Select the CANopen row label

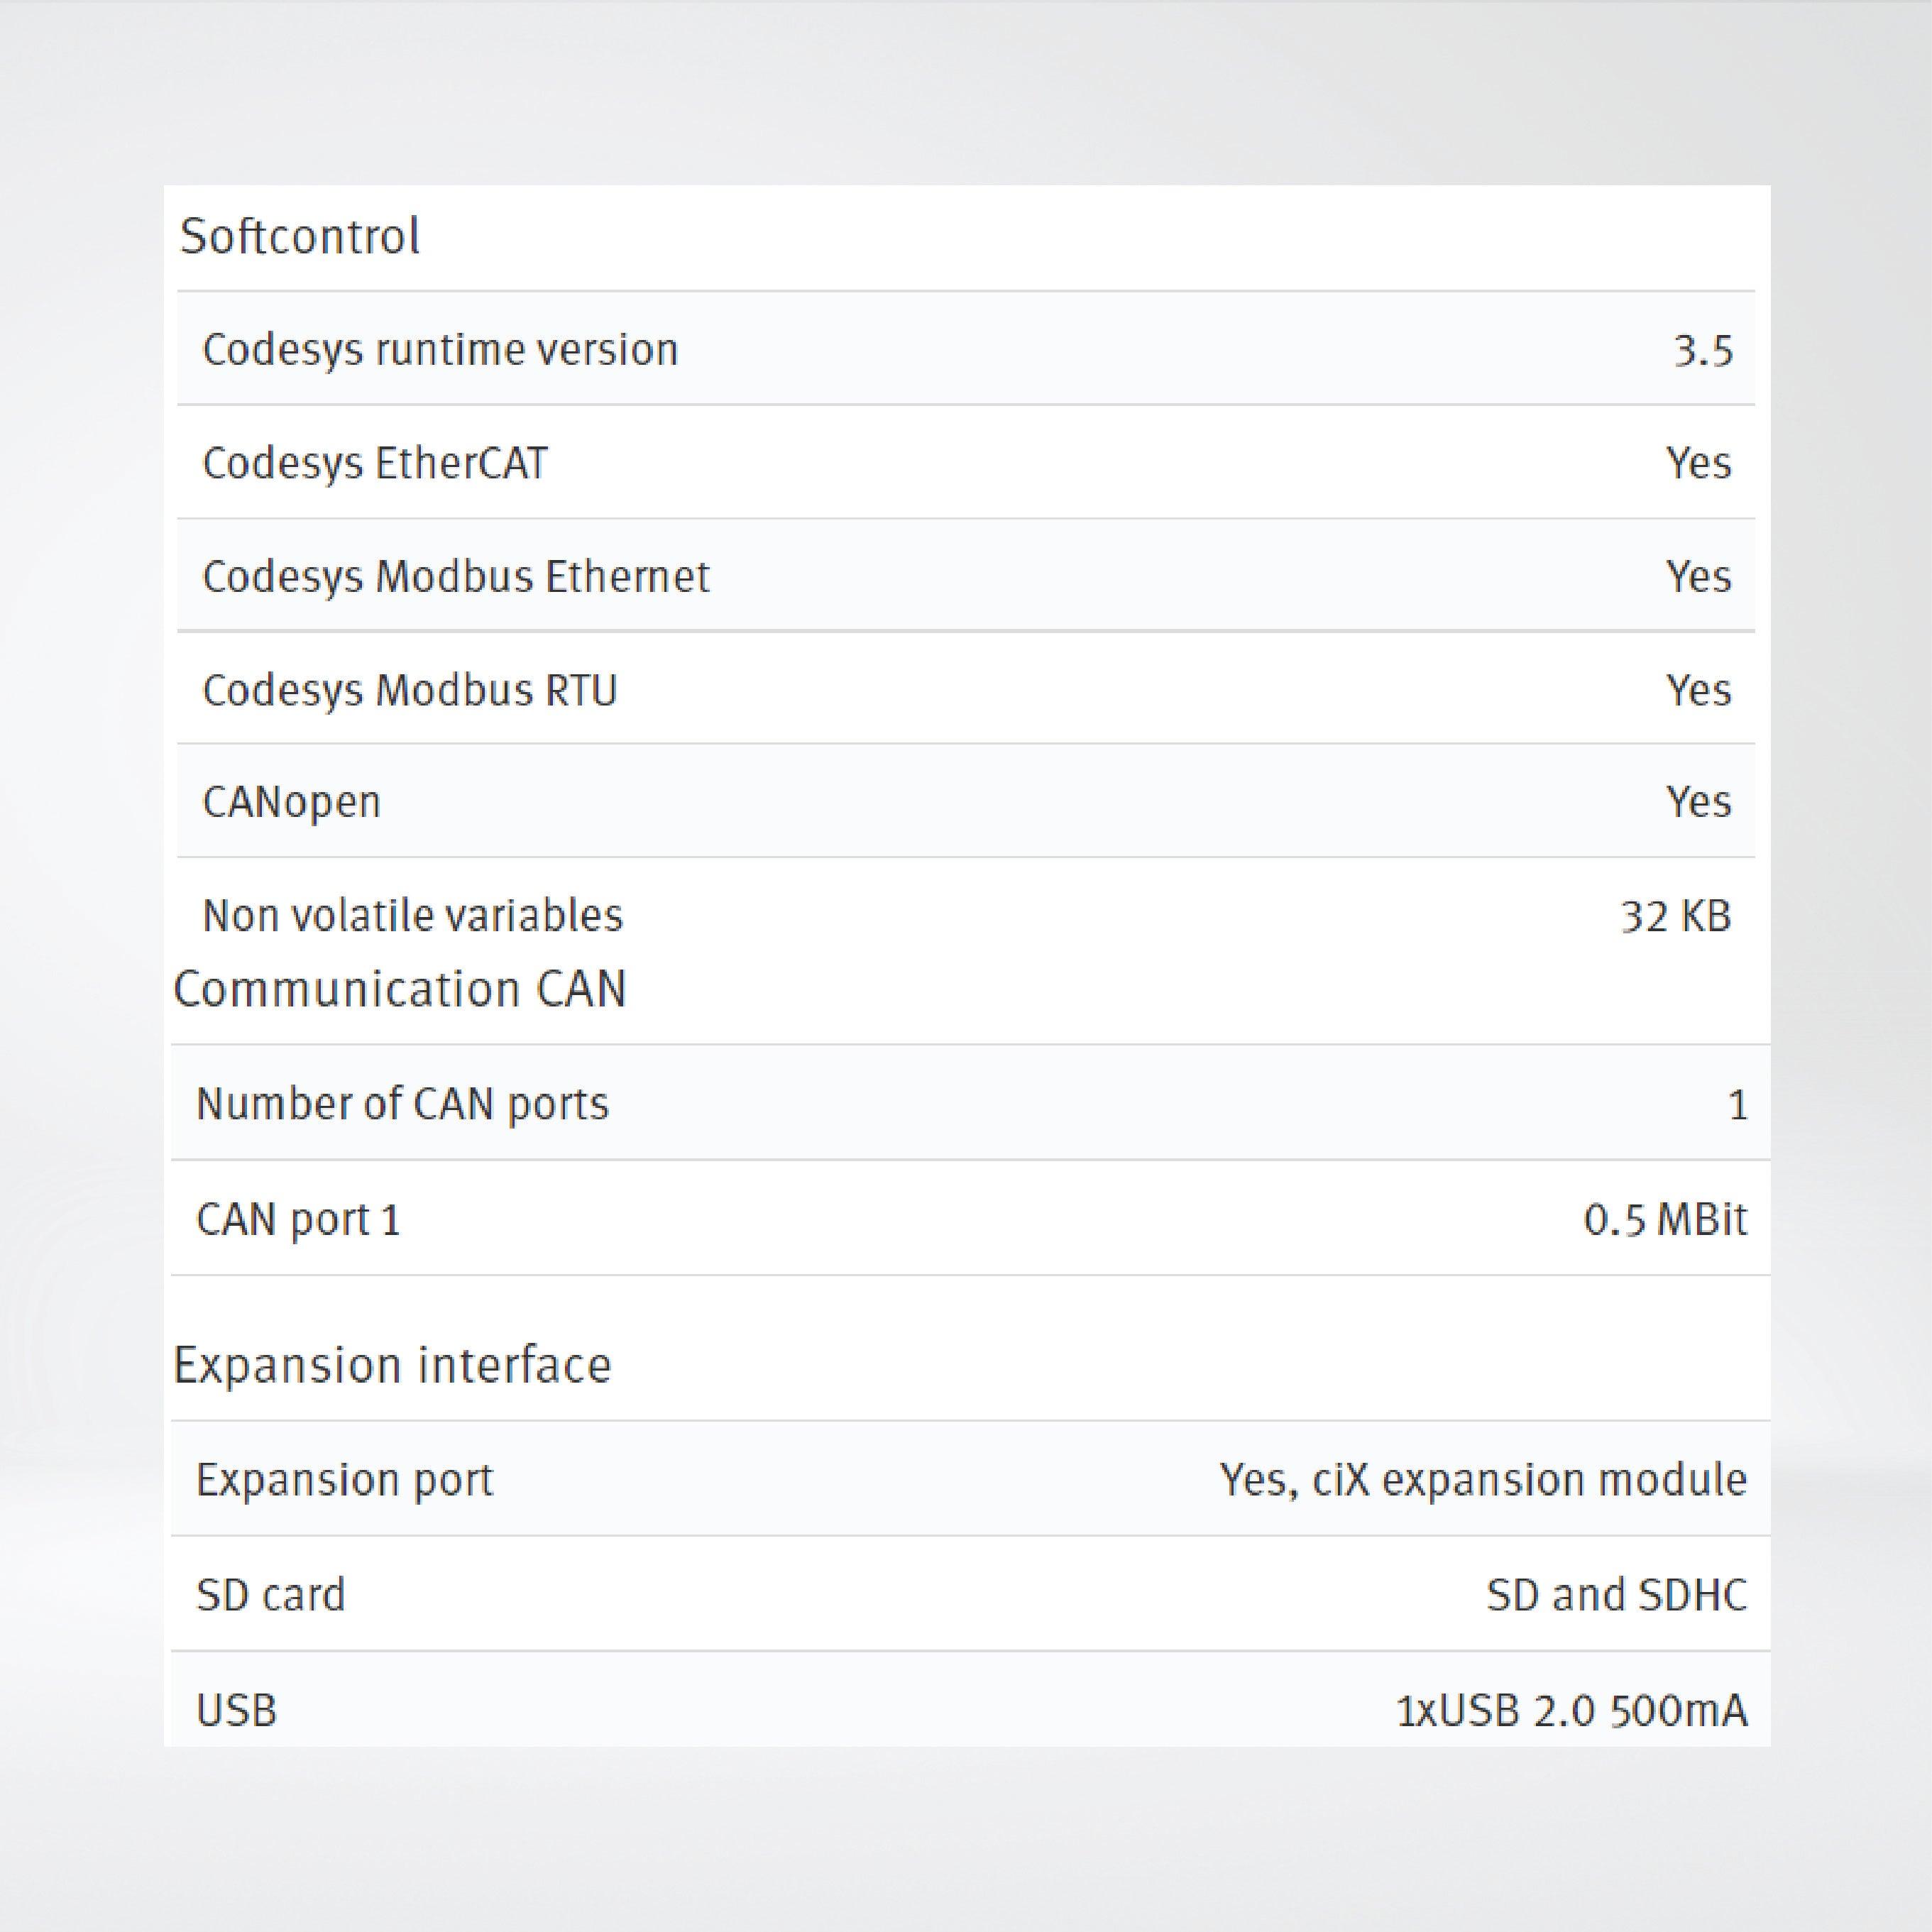point(291,802)
